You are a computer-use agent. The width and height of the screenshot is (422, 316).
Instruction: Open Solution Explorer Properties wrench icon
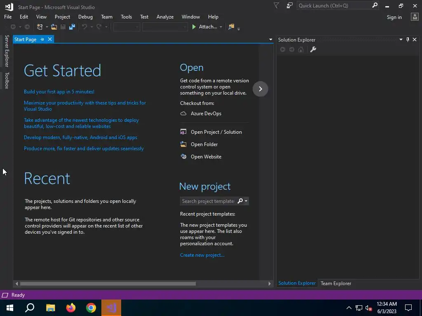point(313,49)
